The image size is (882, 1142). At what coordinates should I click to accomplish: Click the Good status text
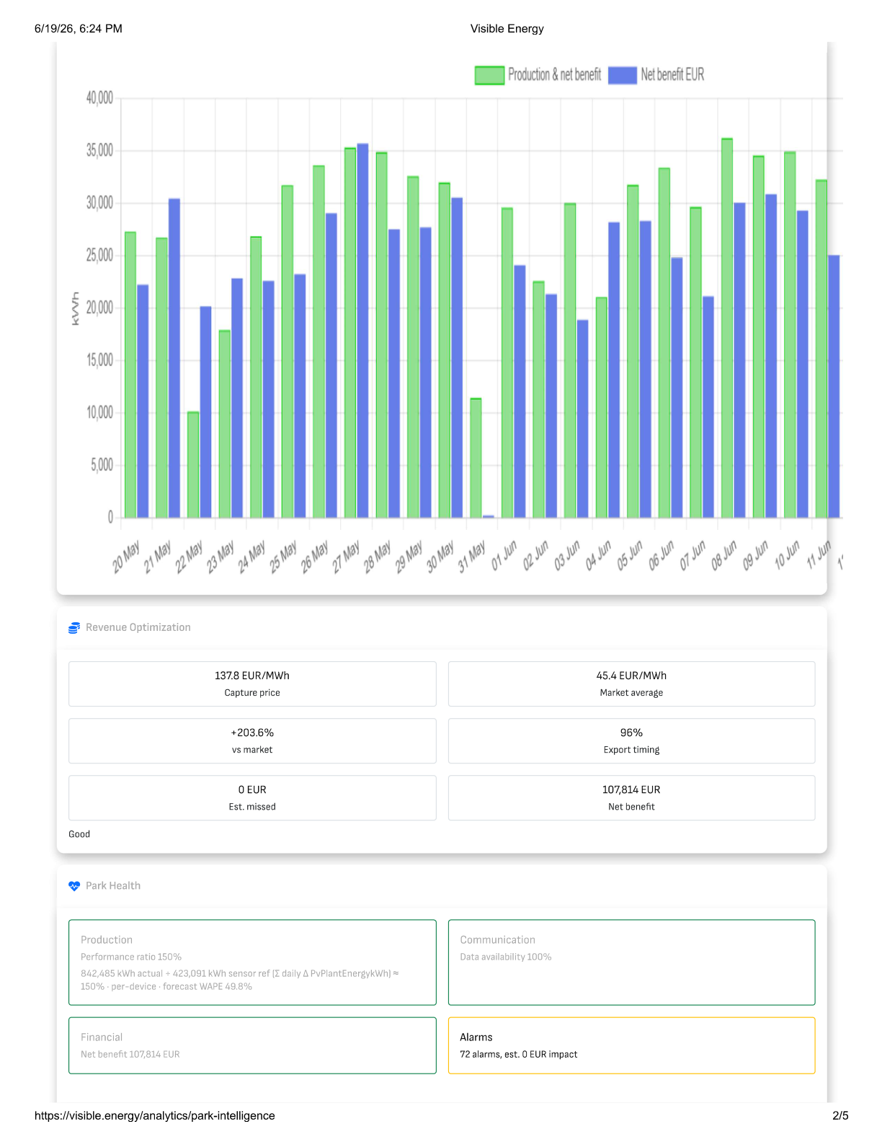pyautogui.click(x=79, y=834)
